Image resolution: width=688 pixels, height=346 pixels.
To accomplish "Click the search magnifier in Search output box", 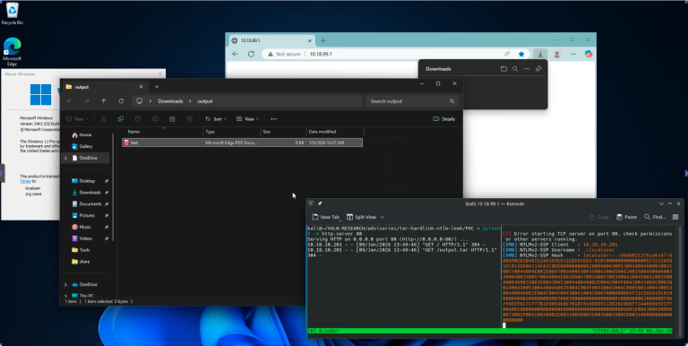I will click(451, 101).
